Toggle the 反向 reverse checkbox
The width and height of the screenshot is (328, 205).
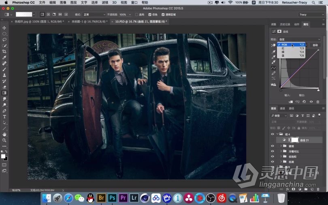click(x=136, y=15)
